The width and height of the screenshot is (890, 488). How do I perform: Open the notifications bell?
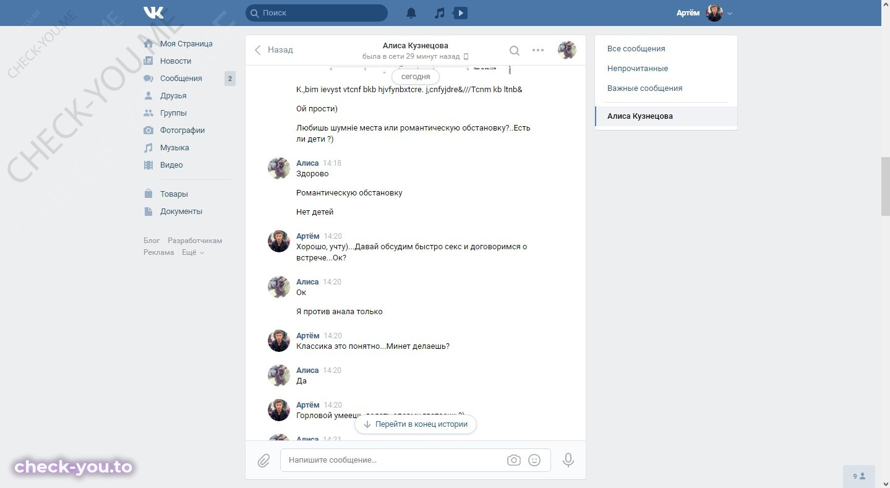411,12
